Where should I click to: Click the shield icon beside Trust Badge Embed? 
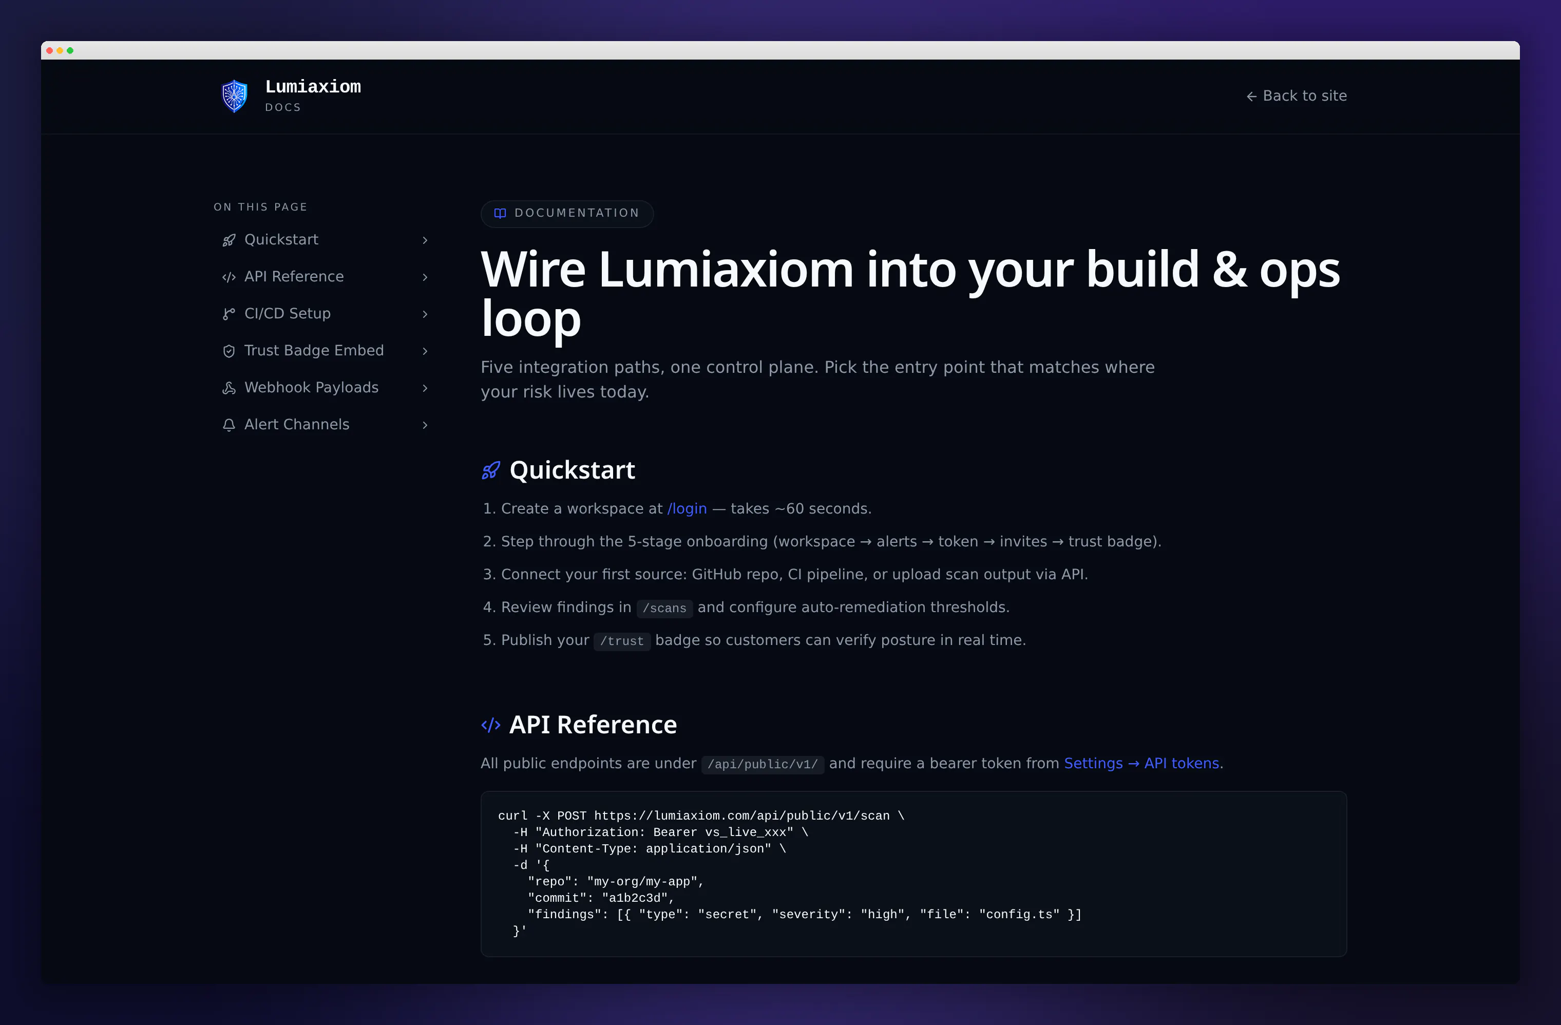tap(229, 351)
